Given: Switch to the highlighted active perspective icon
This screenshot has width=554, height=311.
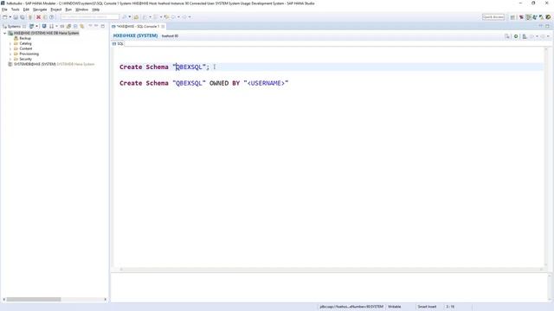Looking at the screenshot, I should pyautogui.click(x=528, y=17).
